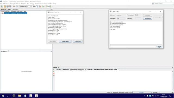
Task: Click the Undo toolbar icon
Action: tap(14, 7)
